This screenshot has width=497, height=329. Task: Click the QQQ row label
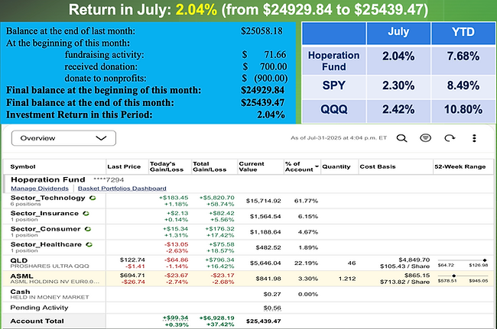click(x=334, y=110)
